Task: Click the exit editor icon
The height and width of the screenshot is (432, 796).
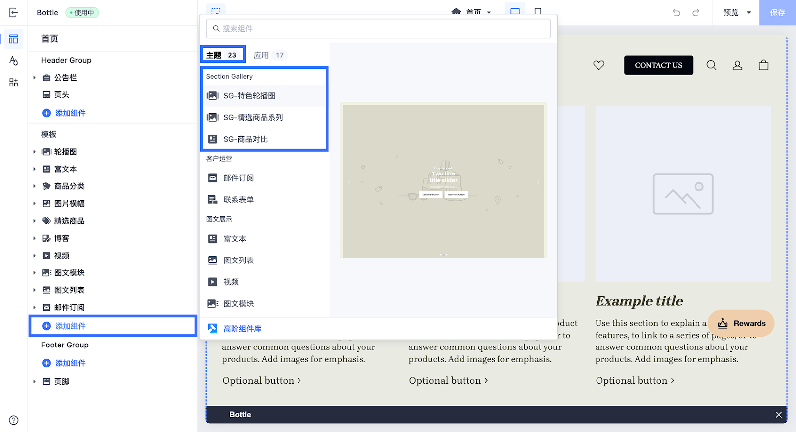Action: click(13, 13)
